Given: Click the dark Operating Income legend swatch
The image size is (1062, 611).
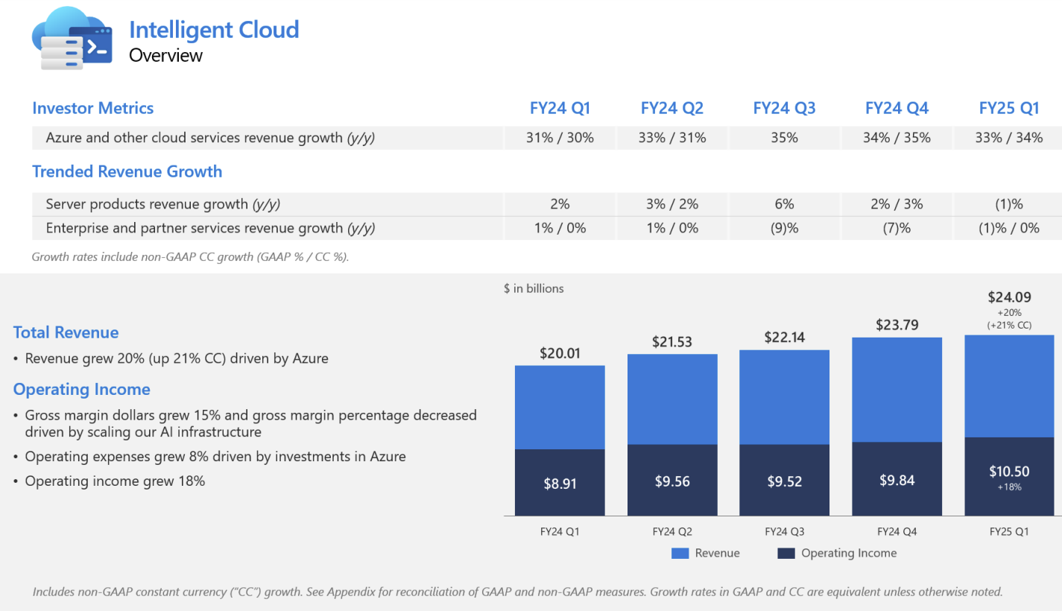Looking at the screenshot, I should click(x=786, y=553).
